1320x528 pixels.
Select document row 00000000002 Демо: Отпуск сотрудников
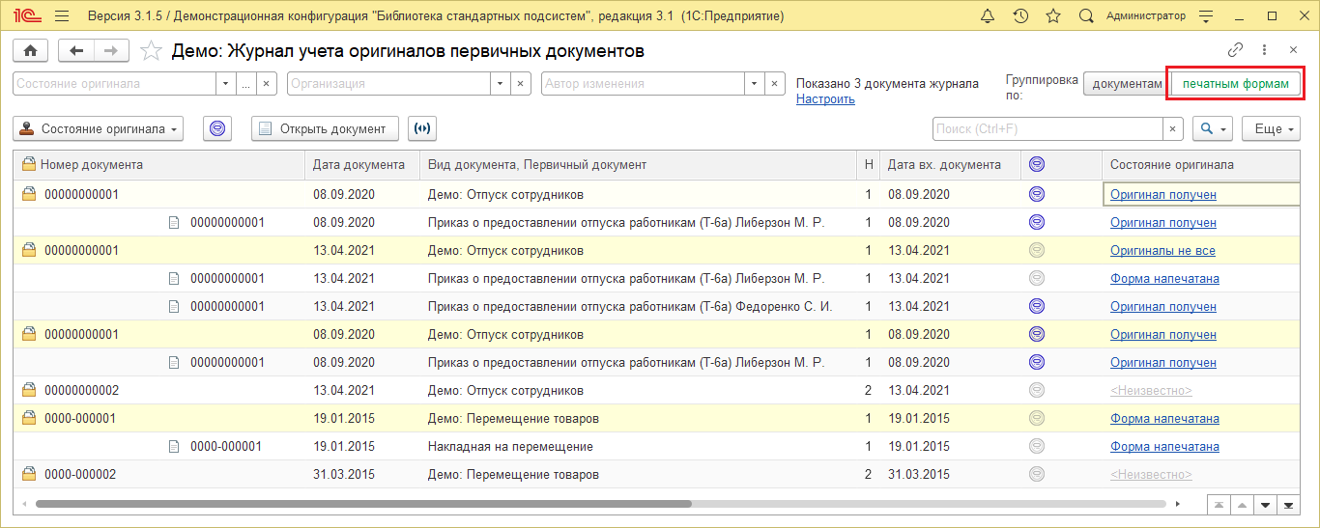point(657,391)
